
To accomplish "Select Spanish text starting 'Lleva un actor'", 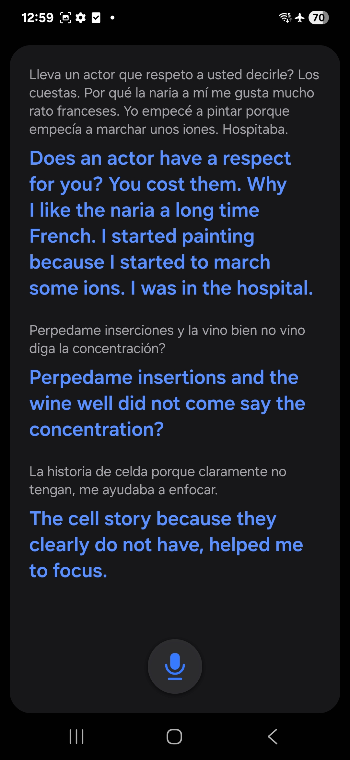I will tap(174, 102).
